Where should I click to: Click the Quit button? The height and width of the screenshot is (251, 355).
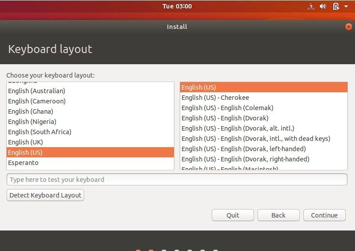(233, 215)
